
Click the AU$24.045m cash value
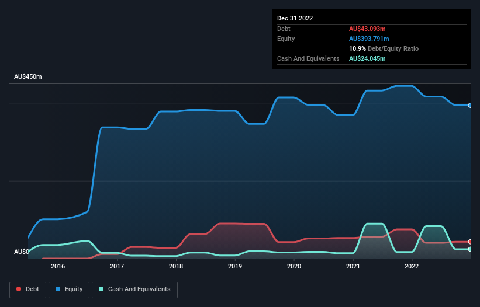pos(367,58)
